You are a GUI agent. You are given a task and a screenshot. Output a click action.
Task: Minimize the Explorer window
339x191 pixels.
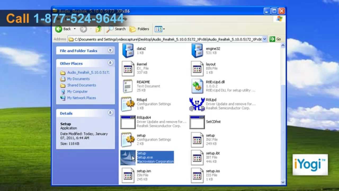[x=267, y=11]
